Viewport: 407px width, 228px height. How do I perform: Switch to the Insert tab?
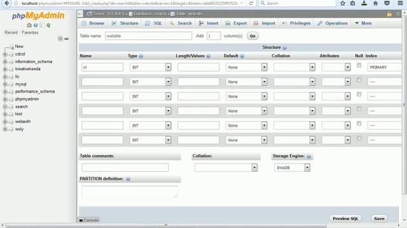pyautogui.click(x=209, y=23)
